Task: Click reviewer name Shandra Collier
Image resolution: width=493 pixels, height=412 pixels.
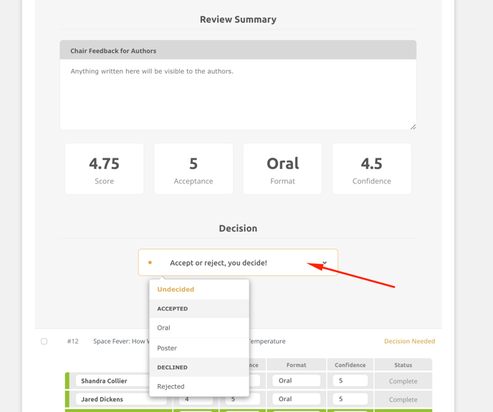Action: click(104, 381)
